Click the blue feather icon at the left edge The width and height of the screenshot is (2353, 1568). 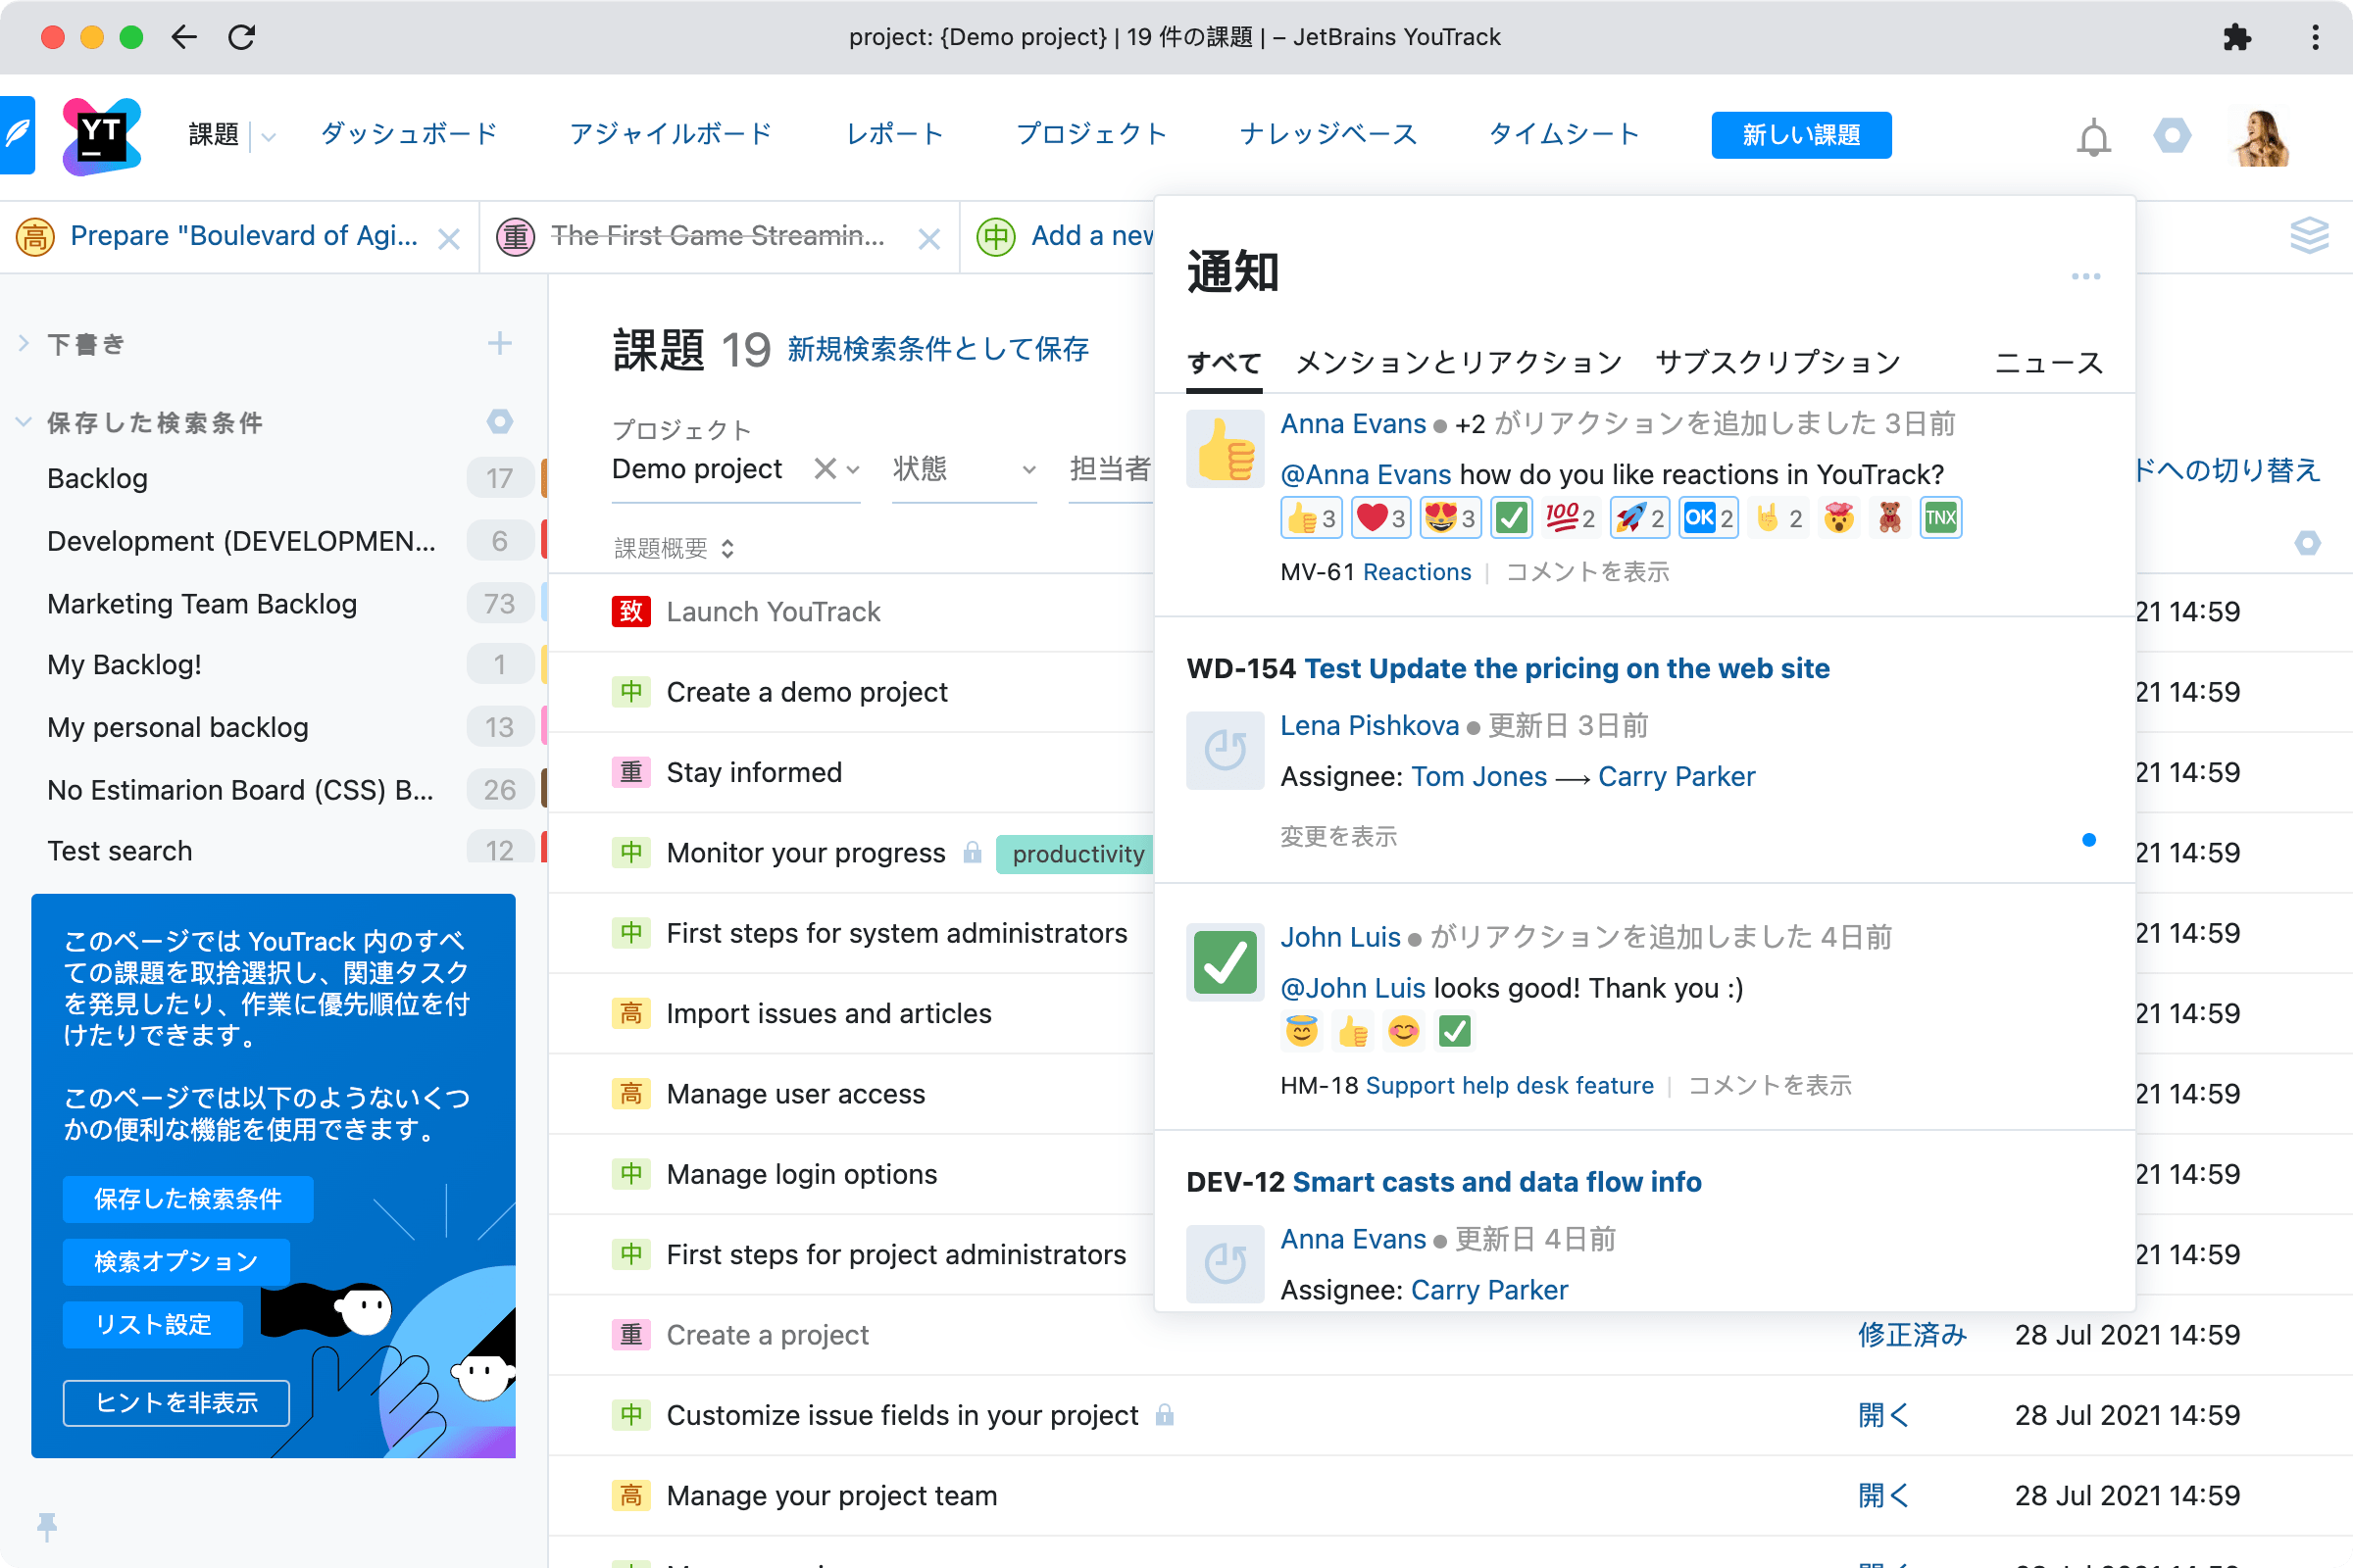(16, 135)
